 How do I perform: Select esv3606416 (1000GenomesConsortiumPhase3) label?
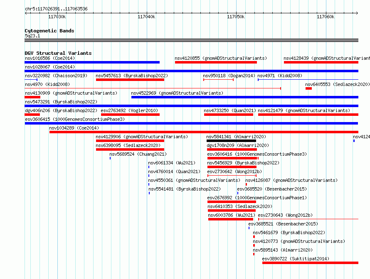pos(257,154)
